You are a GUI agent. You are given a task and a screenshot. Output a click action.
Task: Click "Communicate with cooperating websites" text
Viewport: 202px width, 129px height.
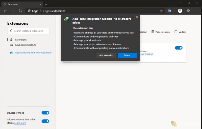point(96,36)
